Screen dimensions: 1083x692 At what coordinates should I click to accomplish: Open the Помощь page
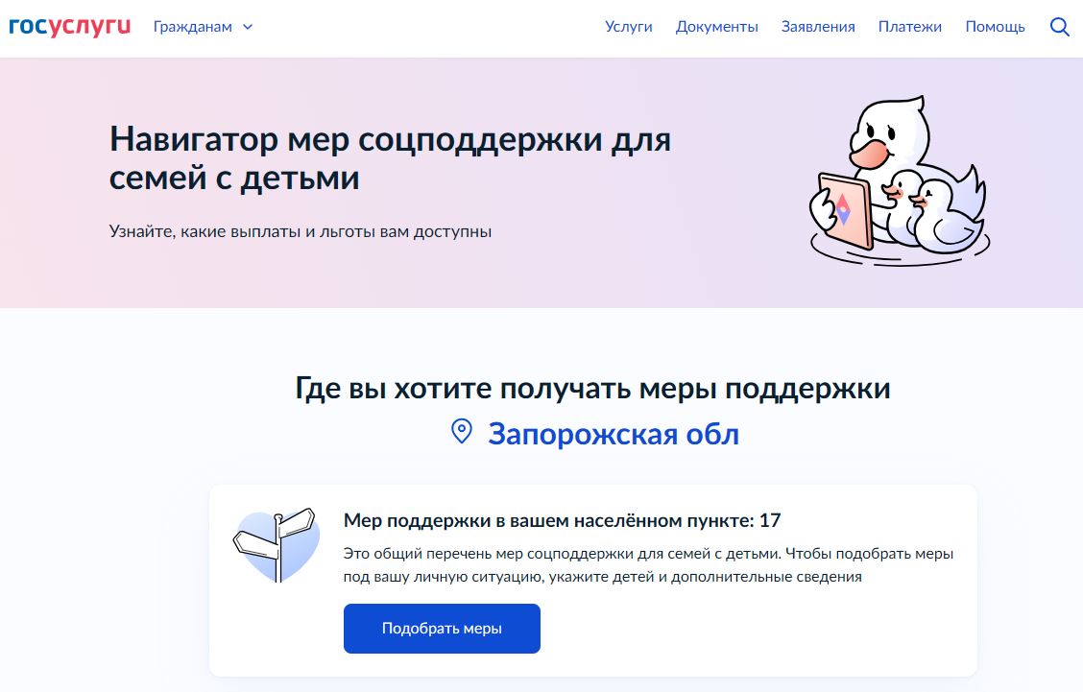pyautogui.click(x=995, y=26)
